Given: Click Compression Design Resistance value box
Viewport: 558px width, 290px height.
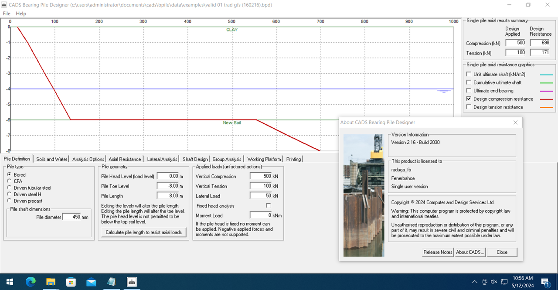Looking at the screenshot, I should [x=541, y=43].
